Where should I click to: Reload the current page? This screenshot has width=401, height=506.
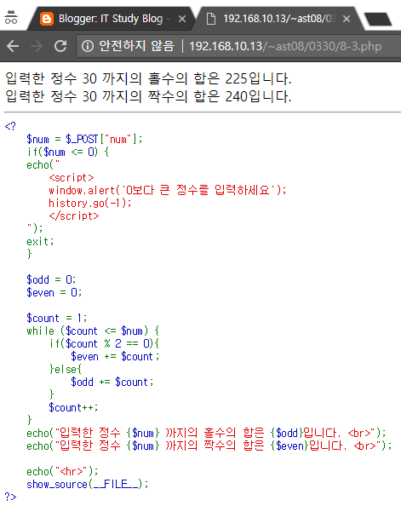60,46
